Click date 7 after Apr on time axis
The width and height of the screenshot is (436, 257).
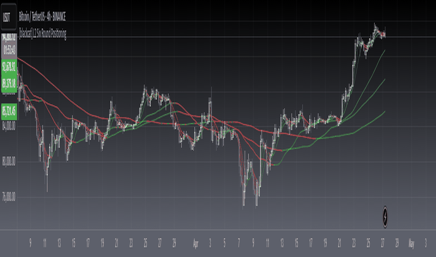click(x=239, y=243)
